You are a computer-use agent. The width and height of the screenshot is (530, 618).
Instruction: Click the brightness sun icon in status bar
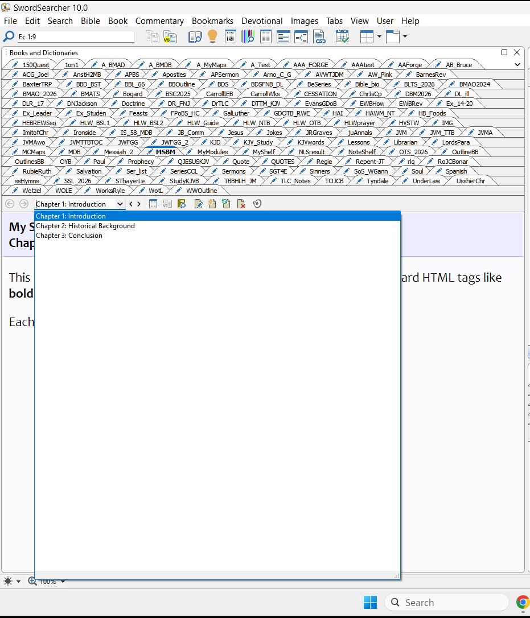(8, 581)
